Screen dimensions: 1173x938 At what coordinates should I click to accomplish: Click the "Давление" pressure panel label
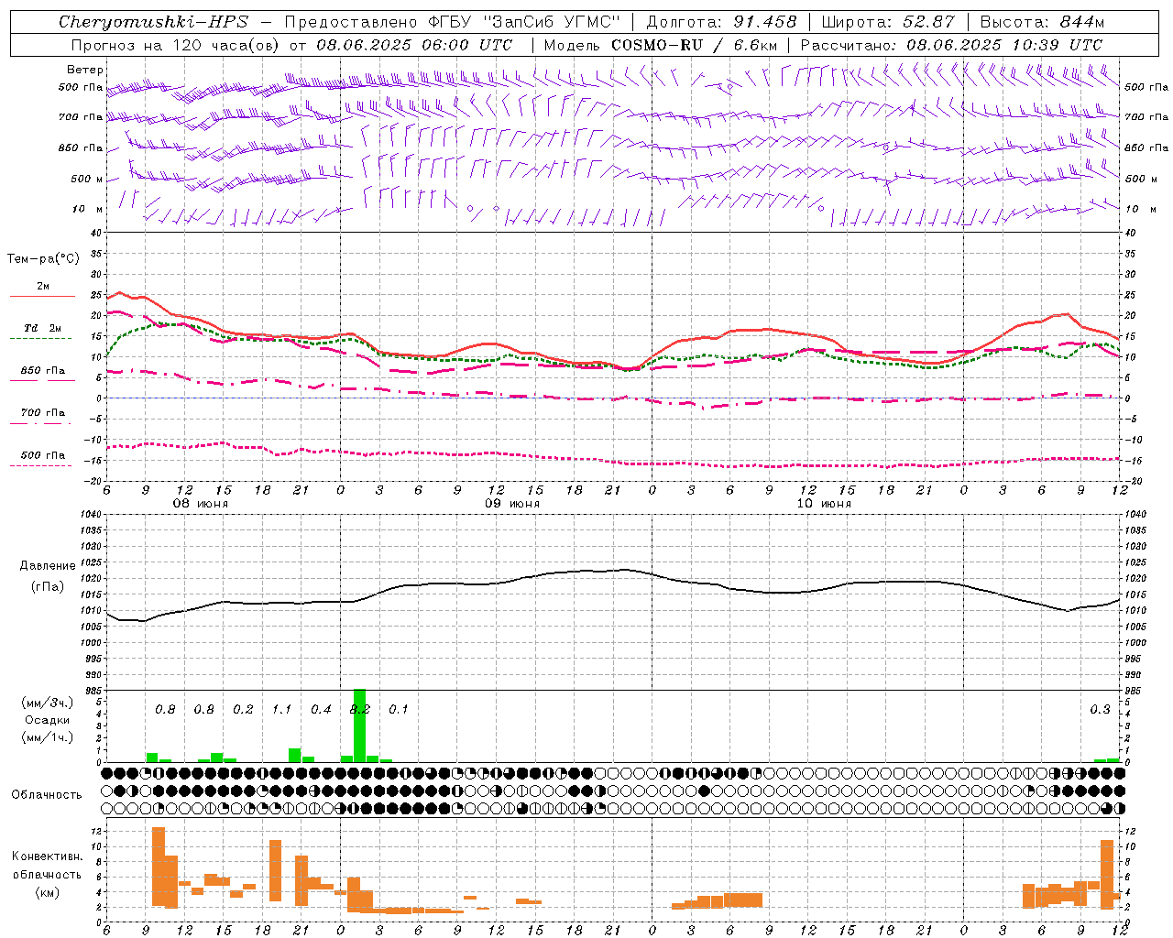(x=48, y=566)
